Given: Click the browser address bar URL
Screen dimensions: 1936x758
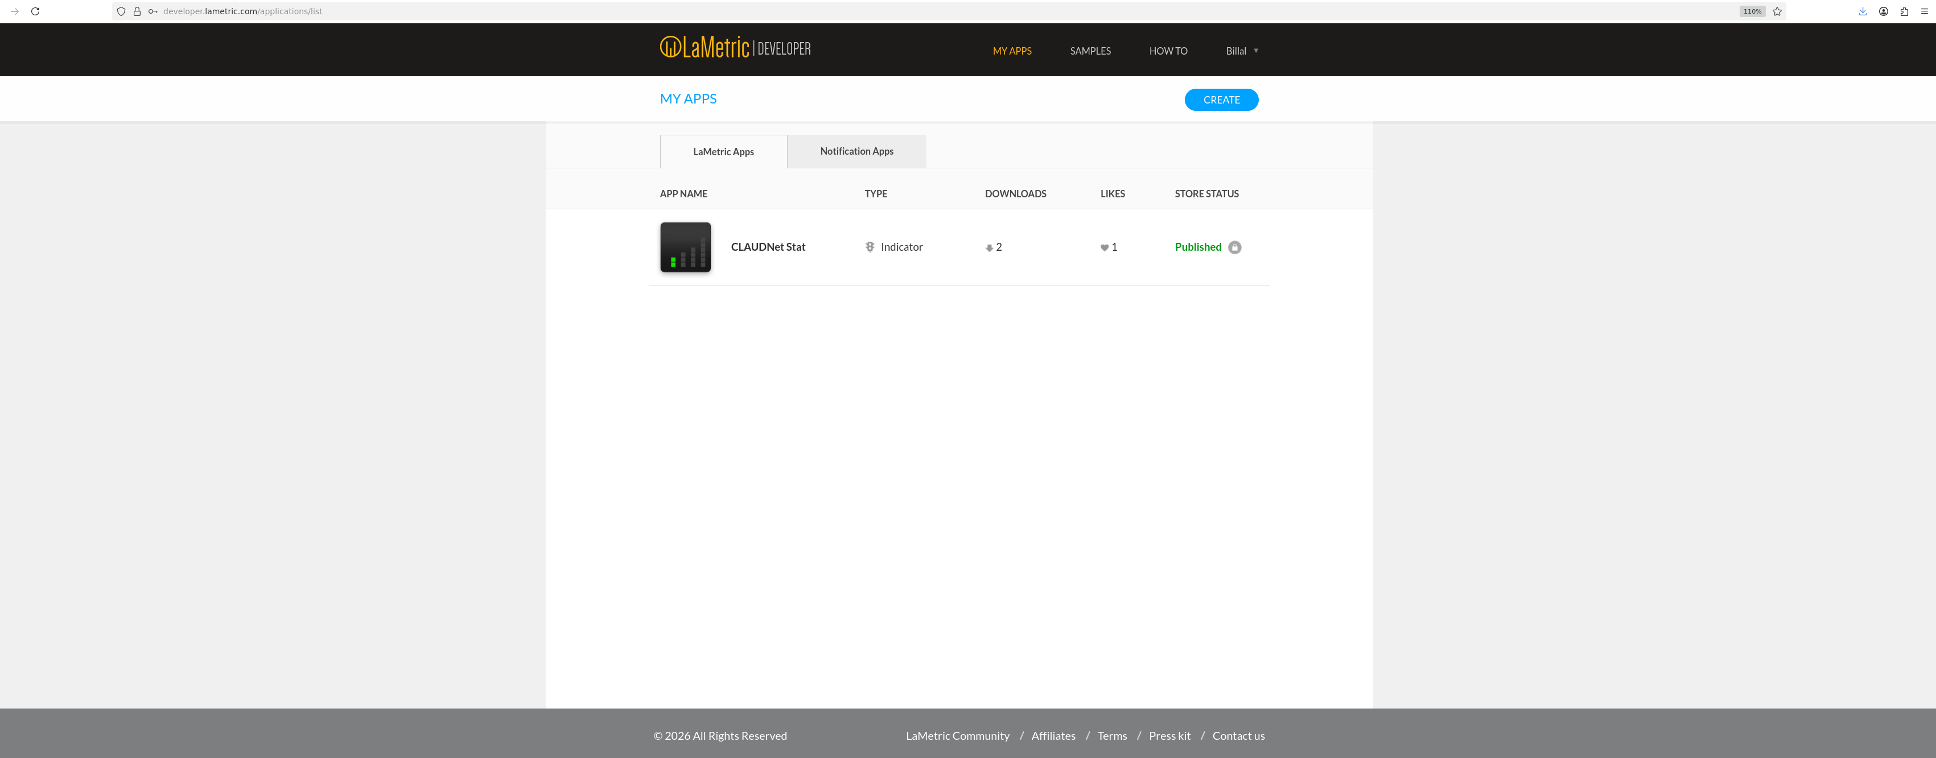Looking at the screenshot, I should pos(243,11).
